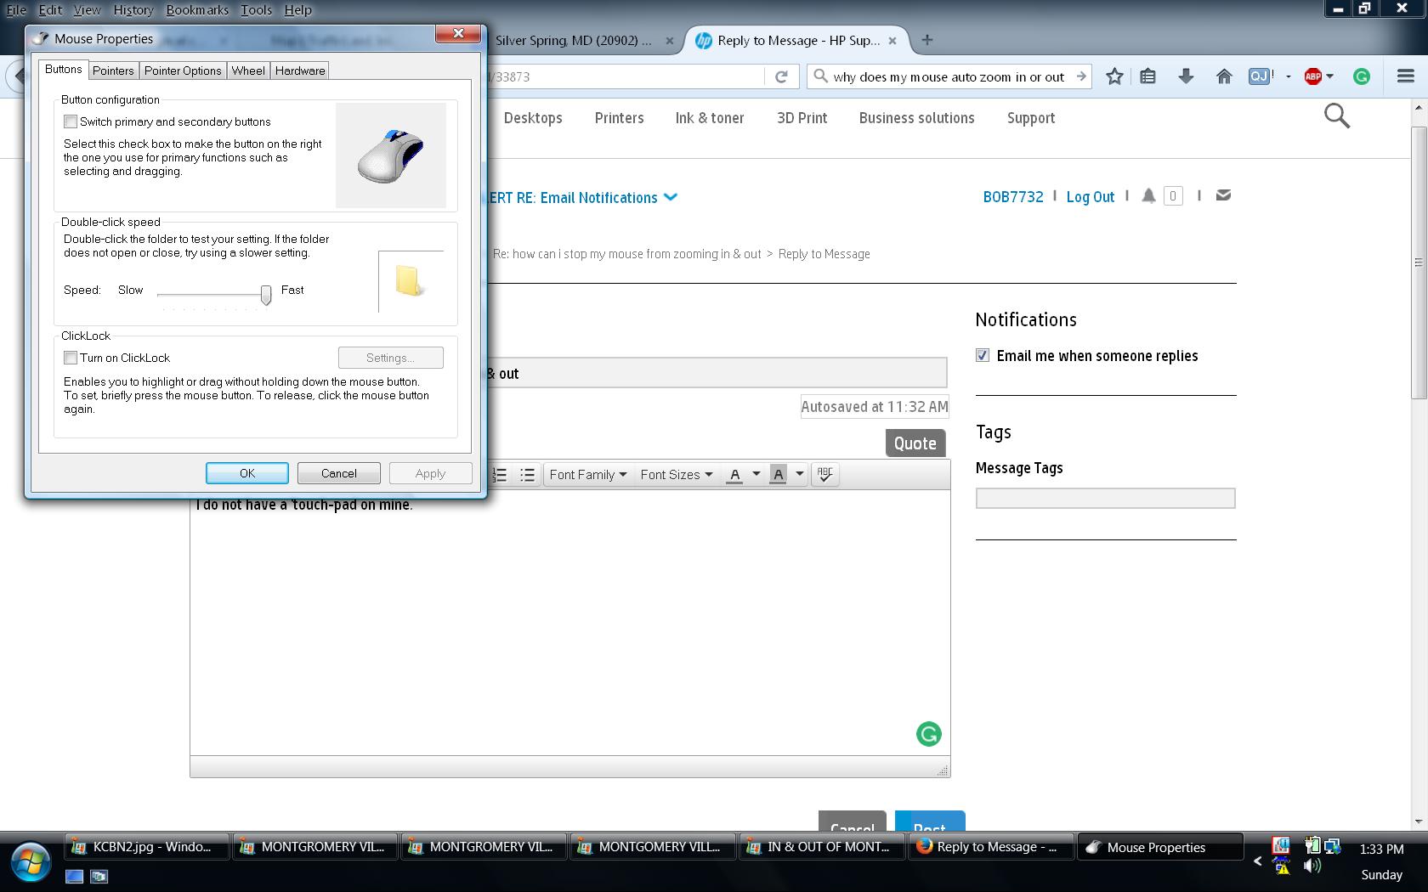Viewport: 1428px width, 892px height.
Task: Open the private messages envelope icon
Action: [1223, 195]
